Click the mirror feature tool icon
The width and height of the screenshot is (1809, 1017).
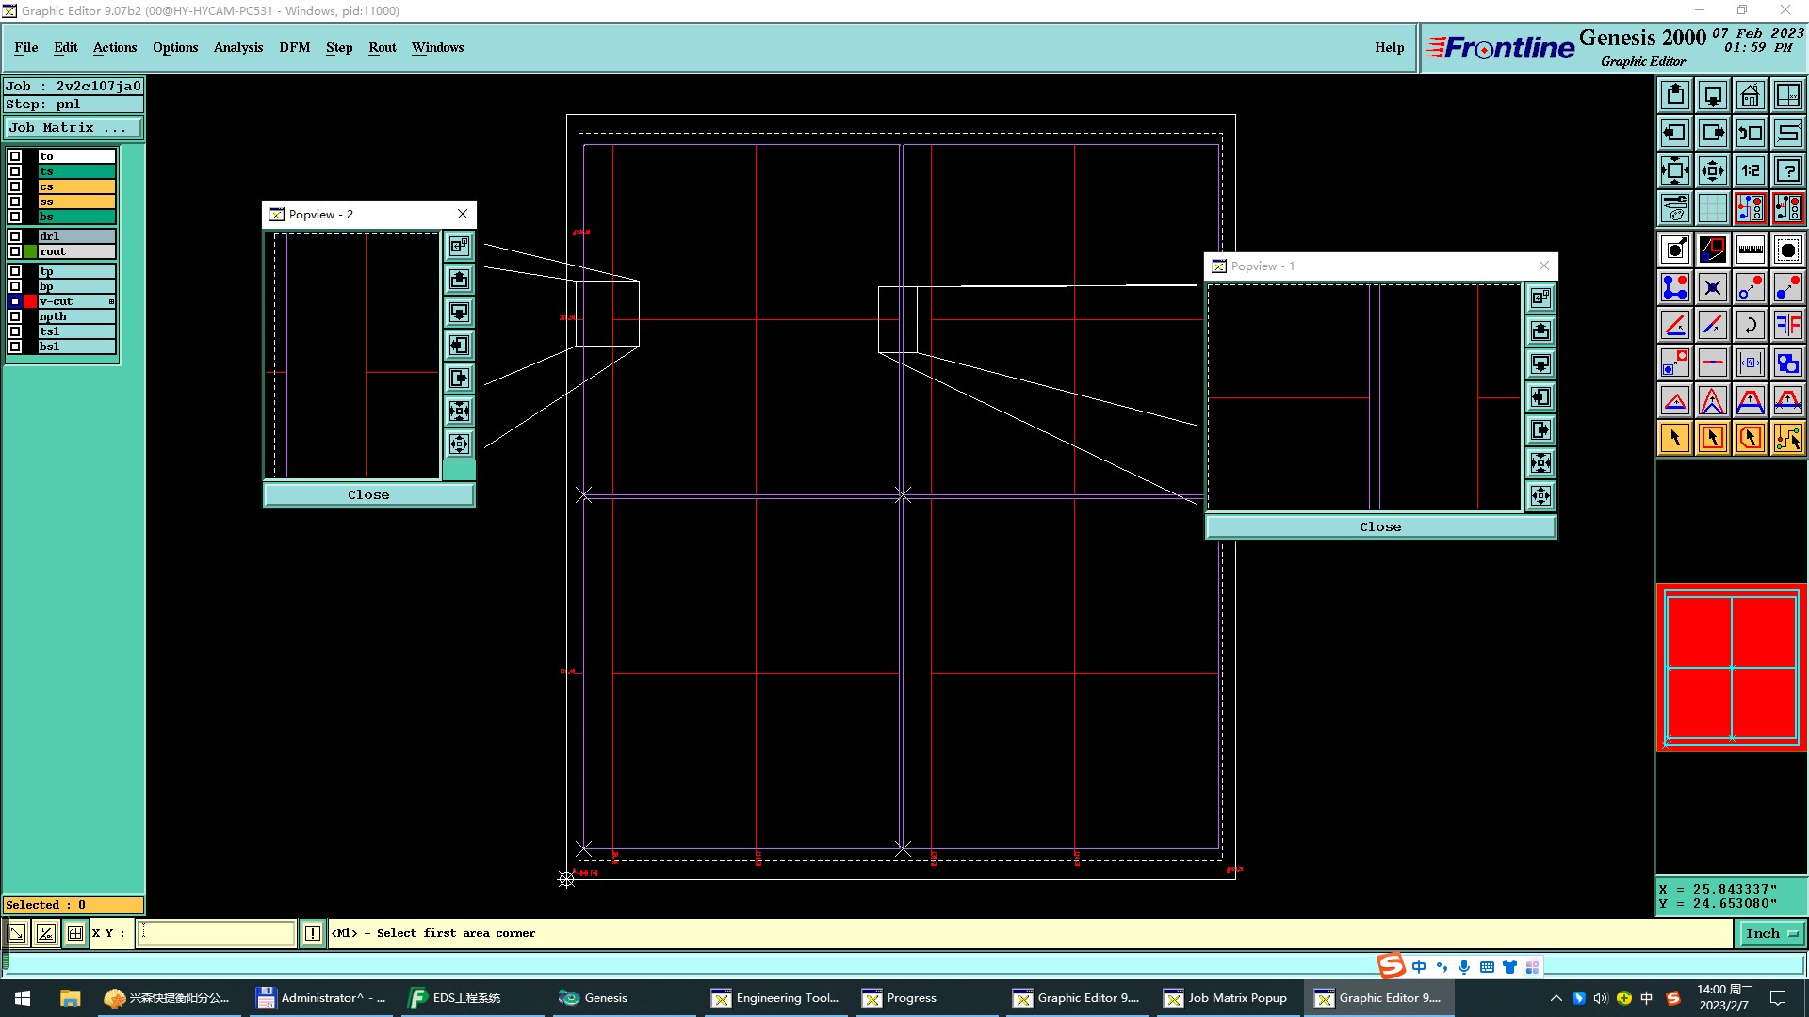pos(1787,325)
